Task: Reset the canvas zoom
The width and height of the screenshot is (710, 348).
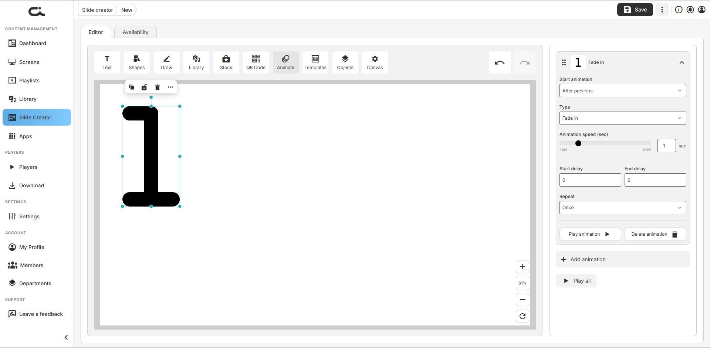Action: tap(523, 316)
